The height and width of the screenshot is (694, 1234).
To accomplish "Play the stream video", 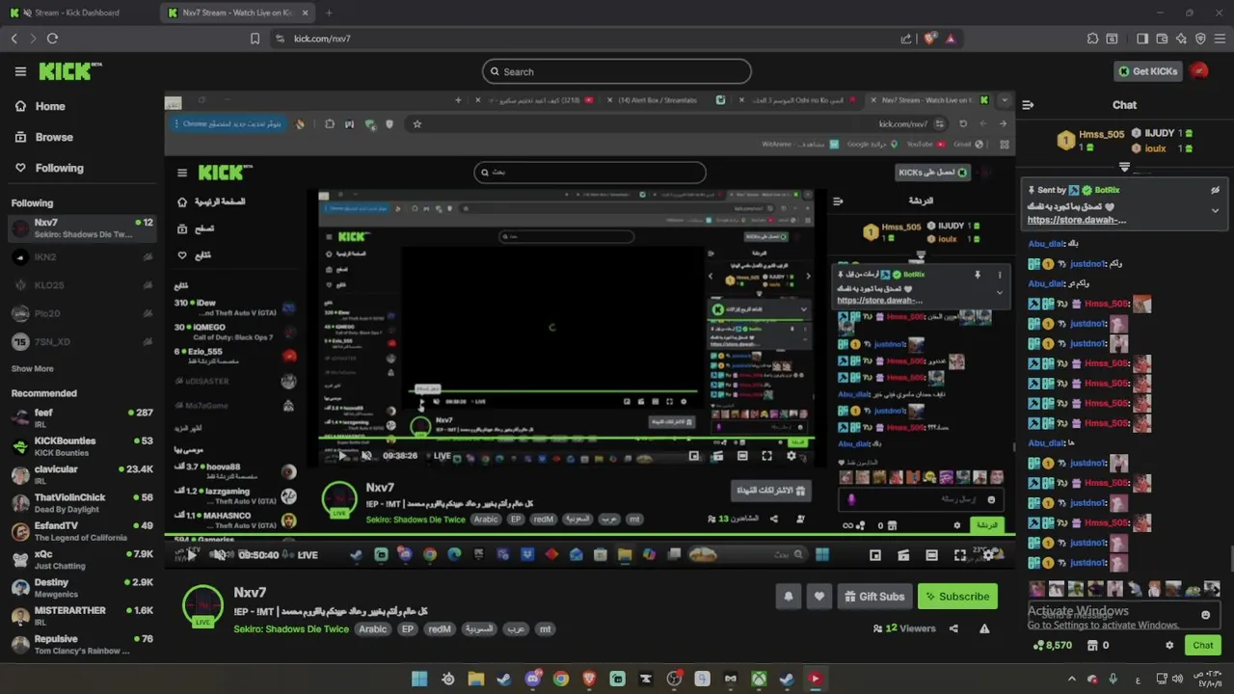I will pos(191,554).
